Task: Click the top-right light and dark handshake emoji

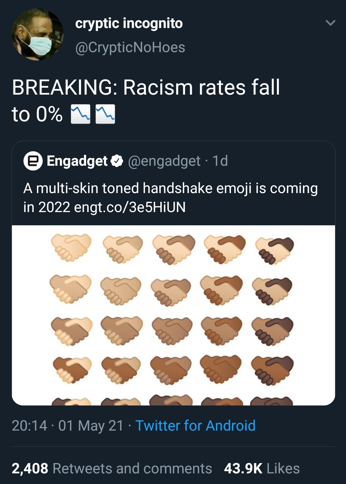Action: (x=275, y=250)
